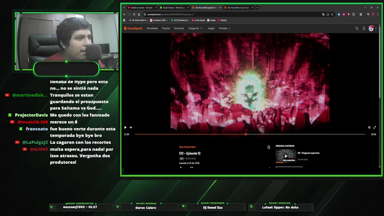Click ProjectorDavis username in chat overlay
This screenshot has width=384, height=216.
(x=31, y=115)
